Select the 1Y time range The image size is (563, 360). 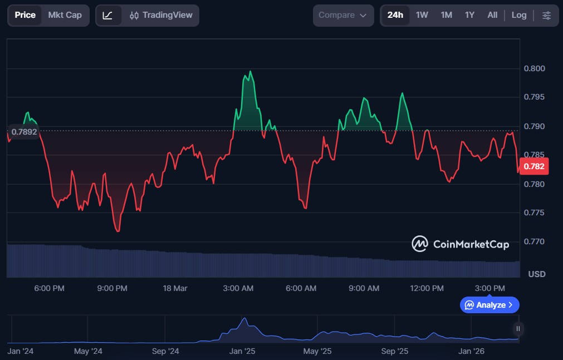coord(469,15)
